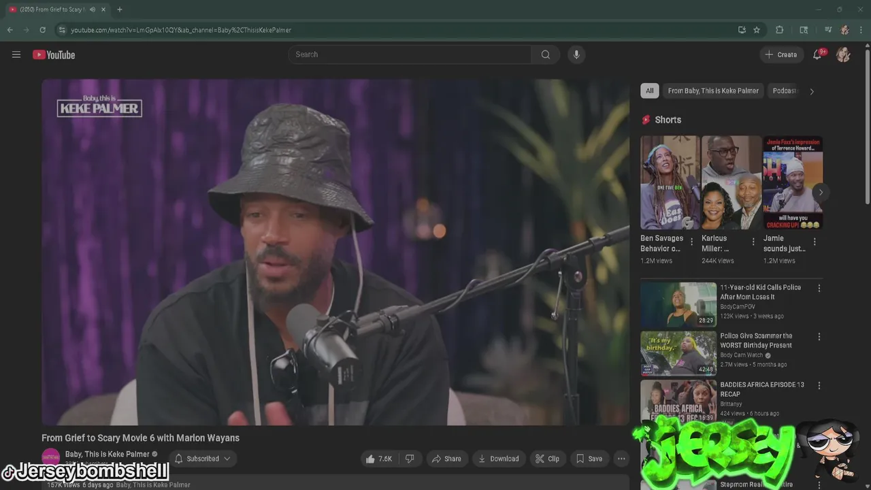
Task: Open the 28:29 video thumbnail
Action: click(x=678, y=304)
